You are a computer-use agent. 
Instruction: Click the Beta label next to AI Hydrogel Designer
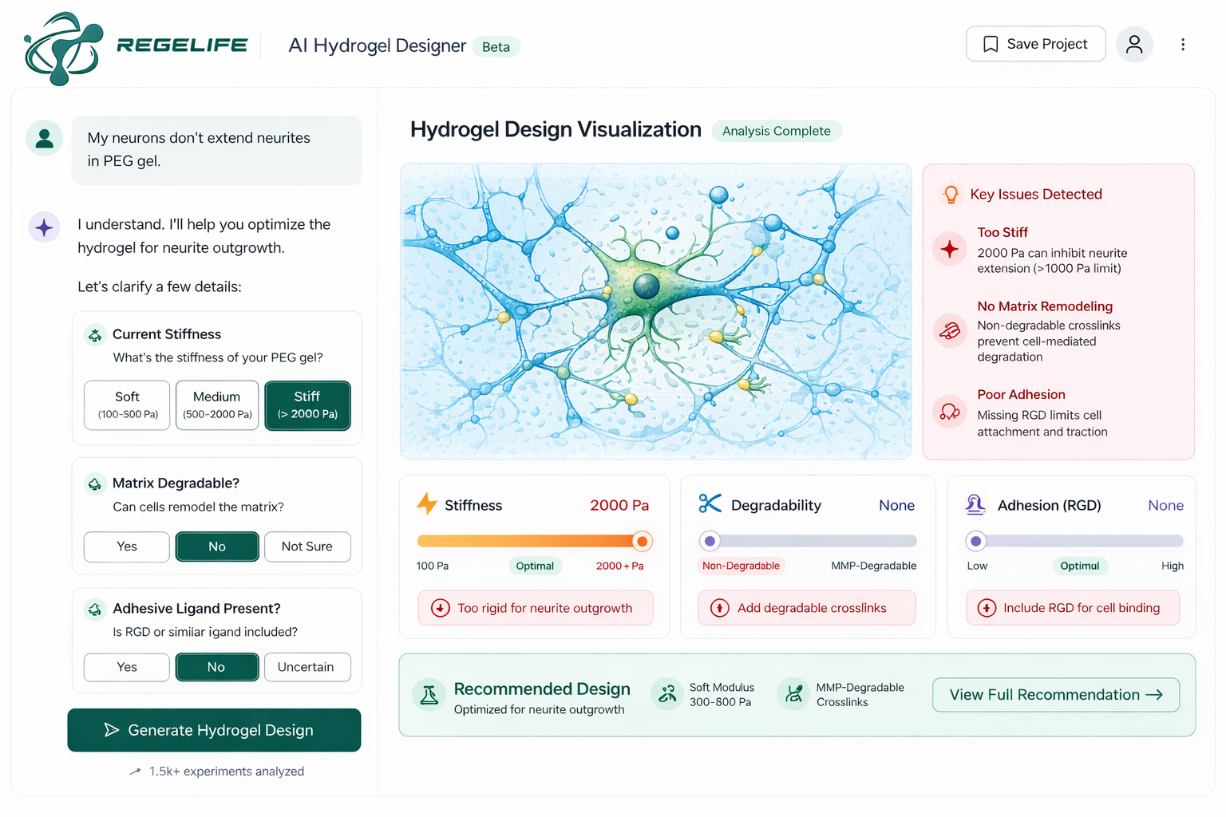point(496,47)
